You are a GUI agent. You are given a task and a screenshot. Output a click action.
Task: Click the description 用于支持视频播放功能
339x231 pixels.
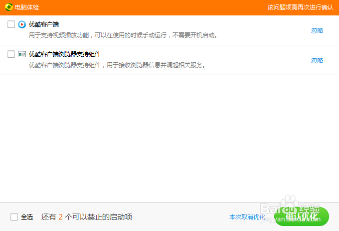coord(123,35)
